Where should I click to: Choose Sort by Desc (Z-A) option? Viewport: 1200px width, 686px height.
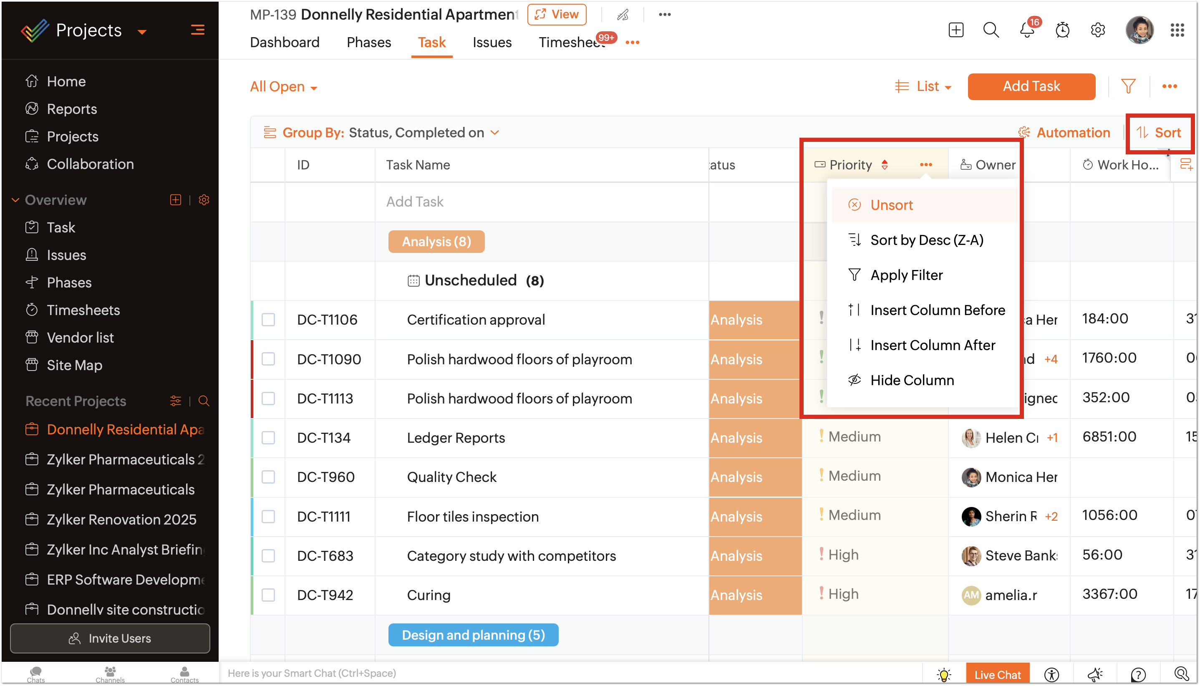coord(926,240)
